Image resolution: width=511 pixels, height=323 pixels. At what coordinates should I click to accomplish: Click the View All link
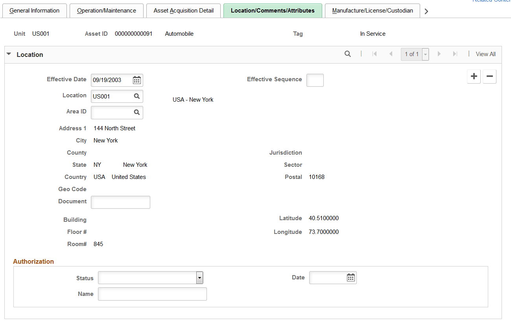tap(485, 54)
